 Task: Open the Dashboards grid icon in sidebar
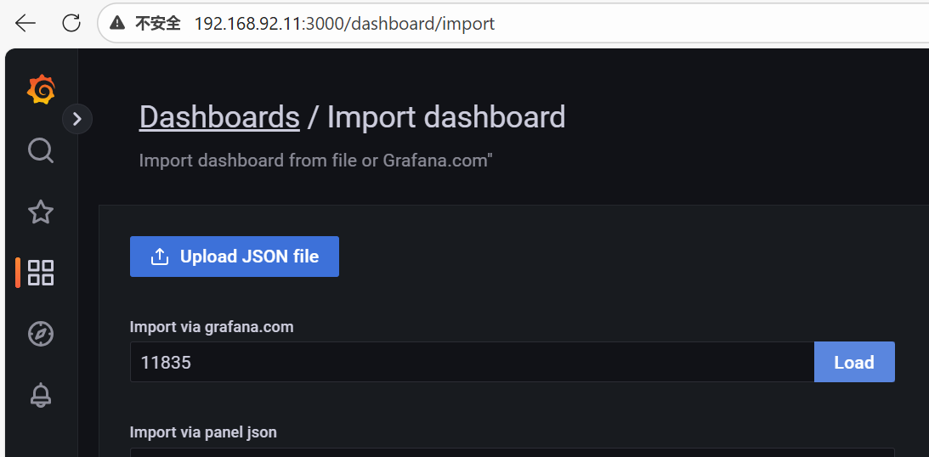tap(41, 273)
